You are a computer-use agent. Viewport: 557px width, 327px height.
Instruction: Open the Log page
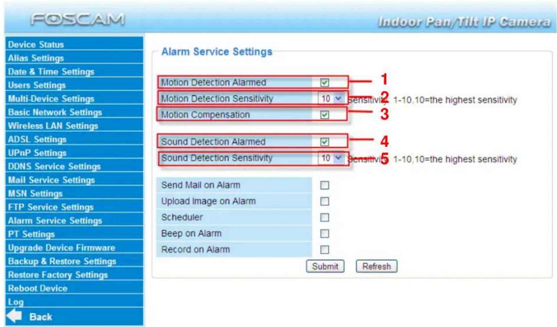[x=74, y=301]
